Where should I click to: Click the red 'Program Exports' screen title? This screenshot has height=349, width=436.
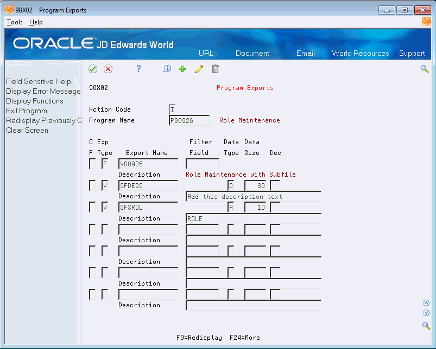tap(245, 88)
